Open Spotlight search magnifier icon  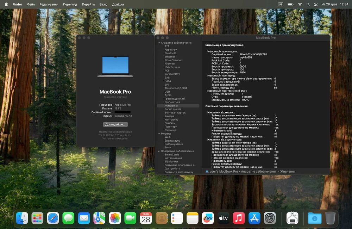point(308,4)
